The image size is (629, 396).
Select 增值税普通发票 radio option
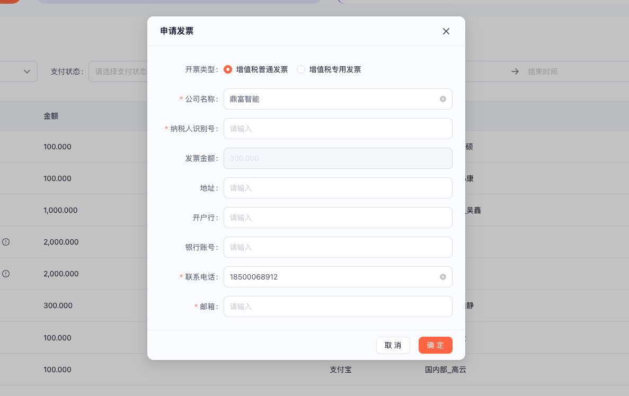(228, 69)
